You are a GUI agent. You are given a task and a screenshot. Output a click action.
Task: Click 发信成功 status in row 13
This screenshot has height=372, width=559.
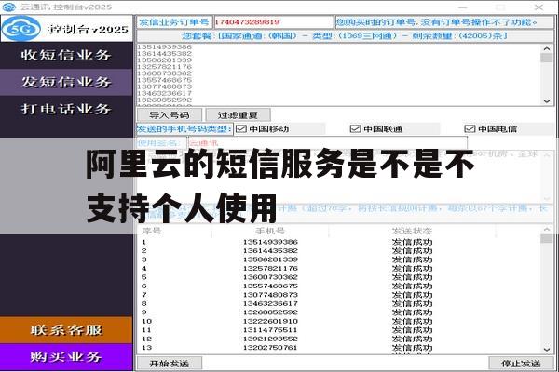coord(412,348)
